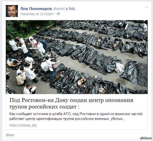Image resolution: width=153 pixels, height=141 pixels.
Task: Click the word "Ростовом" in the headline
Action: (35, 100)
